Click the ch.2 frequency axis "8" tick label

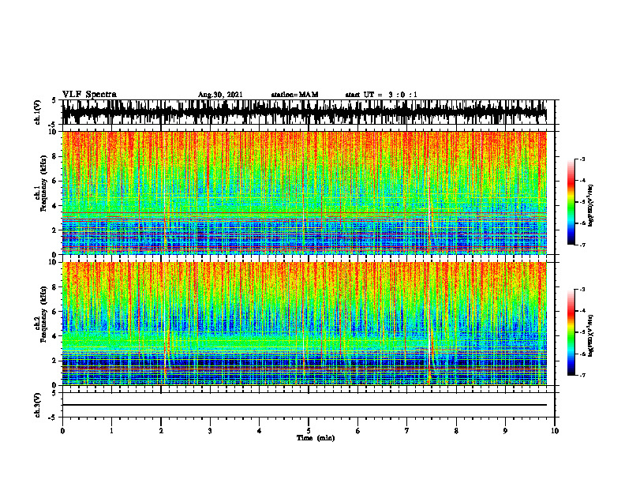(54, 287)
